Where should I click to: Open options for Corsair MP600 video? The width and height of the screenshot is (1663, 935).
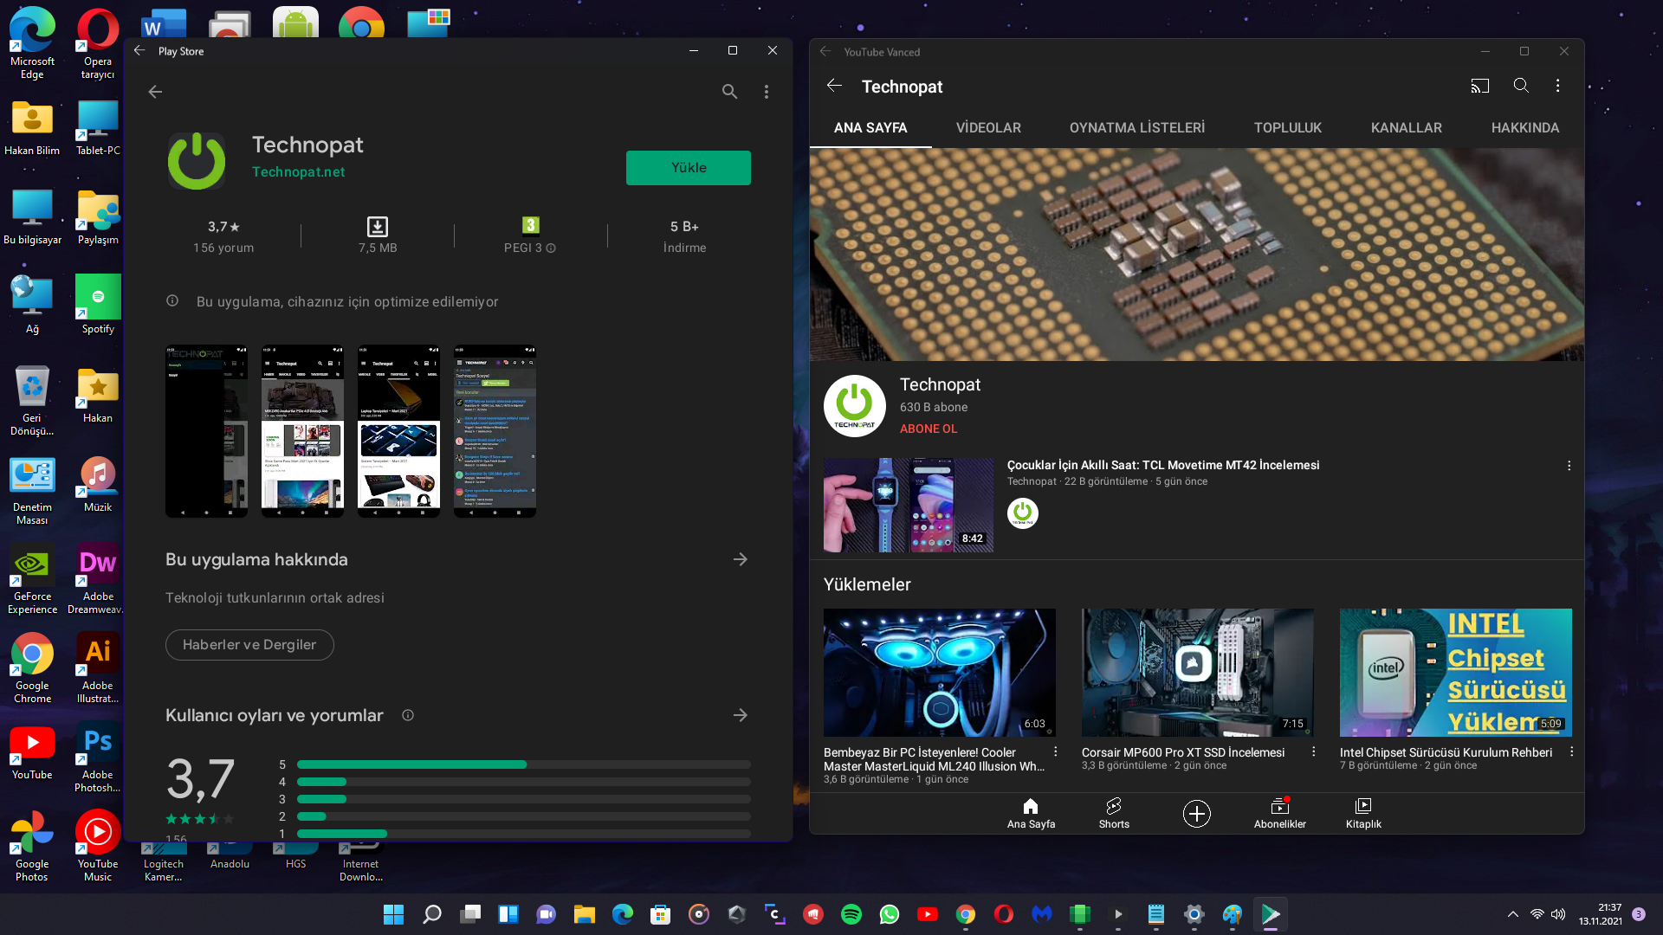coord(1314,751)
